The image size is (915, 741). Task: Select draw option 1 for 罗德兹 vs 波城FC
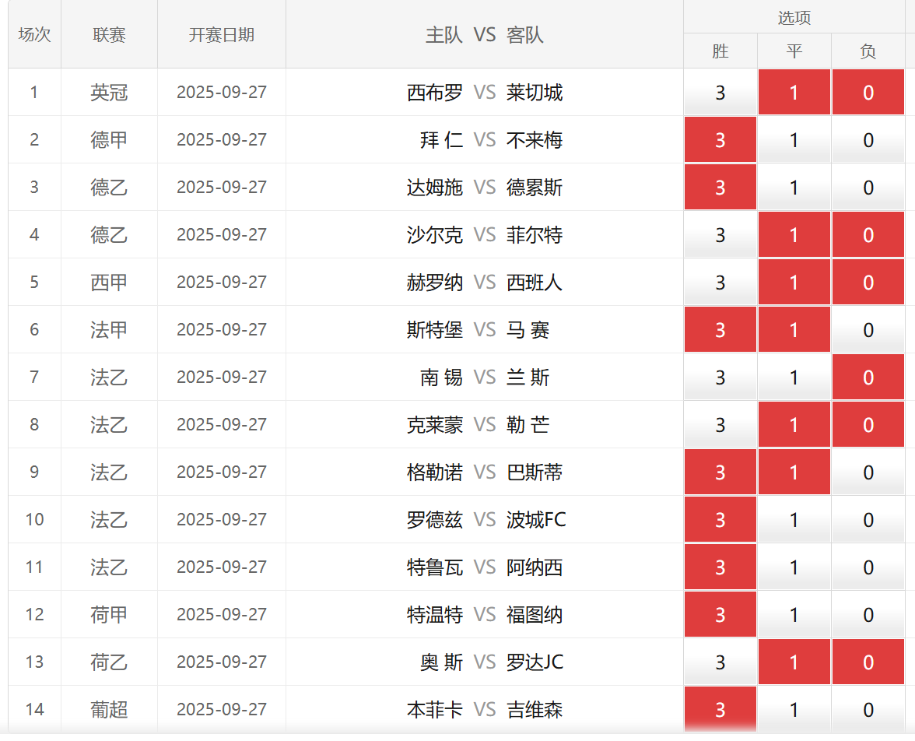(x=794, y=520)
